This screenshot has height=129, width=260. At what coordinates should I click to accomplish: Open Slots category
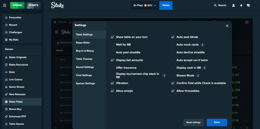[x=22, y=72]
